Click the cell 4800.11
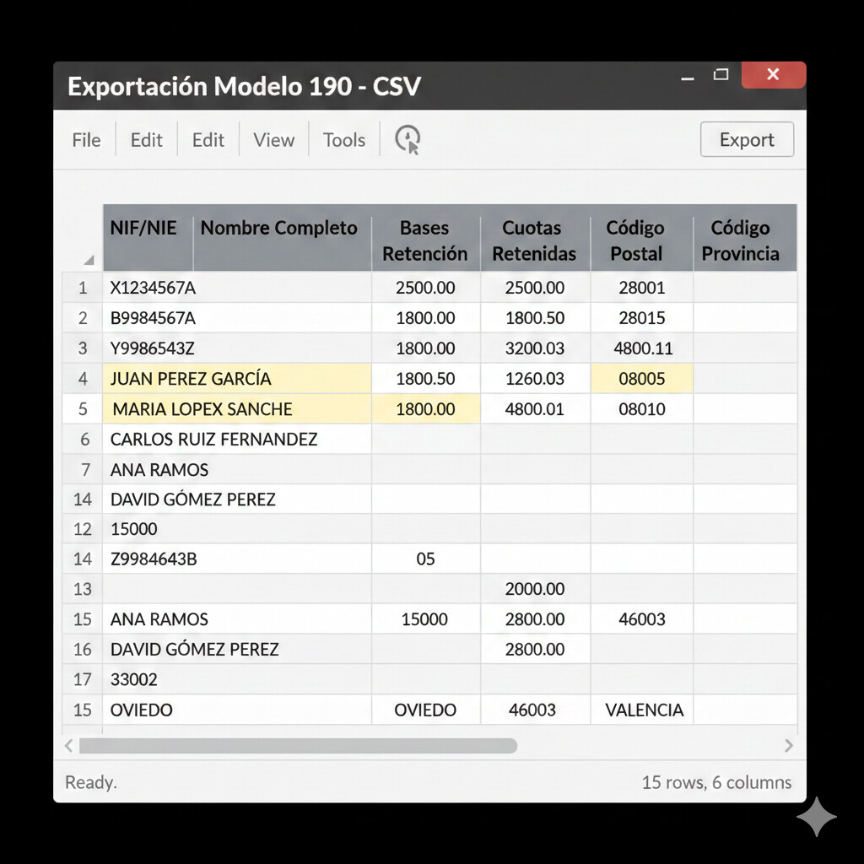This screenshot has width=864, height=864. [641, 348]
